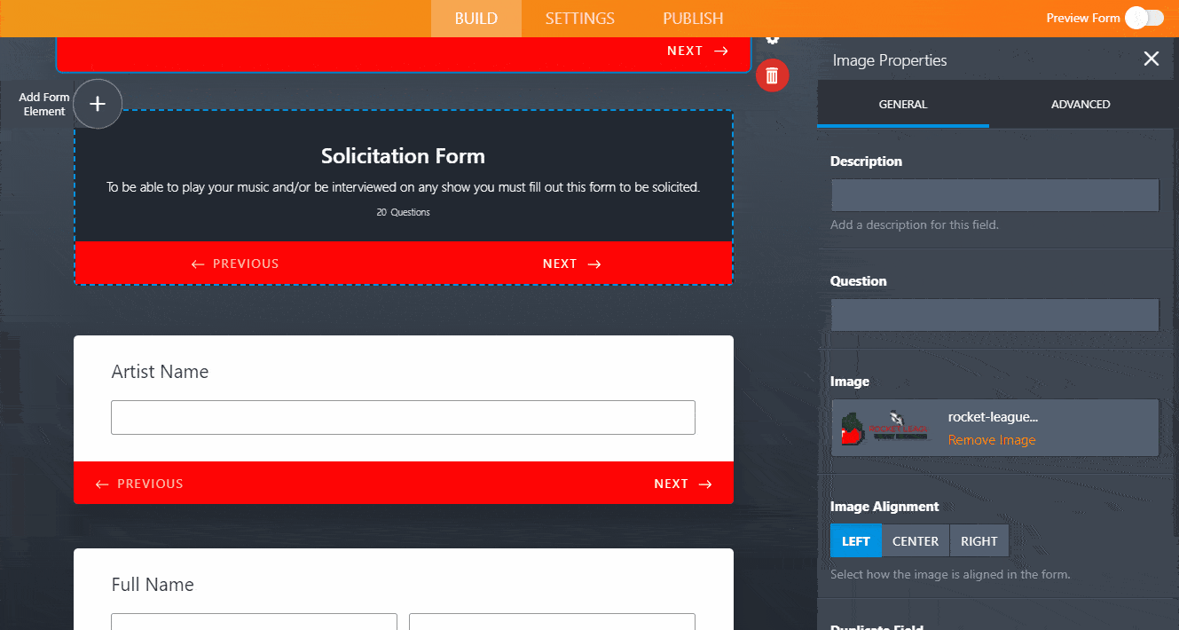This screenshot has height=630, width=1179.
Task: Open the PUBLISH tab
Action: (693, 19)
